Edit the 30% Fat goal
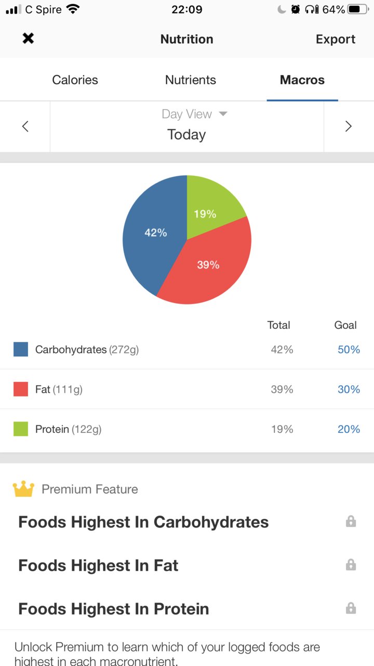Screen dimensions: 374x666 click(x=349, y=389)
